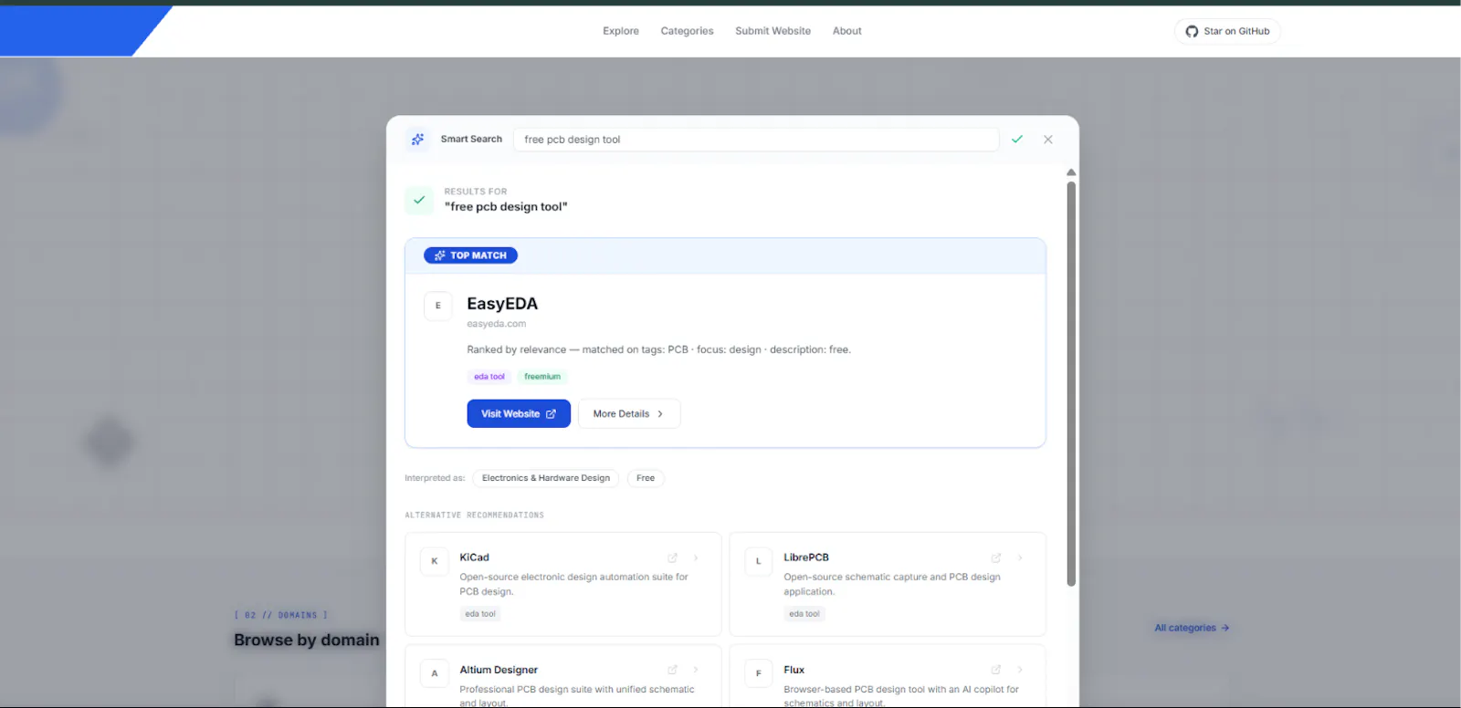Follow the All categories link
Viewport: 1461px width, 708px height.
(x=1192, y=628)
